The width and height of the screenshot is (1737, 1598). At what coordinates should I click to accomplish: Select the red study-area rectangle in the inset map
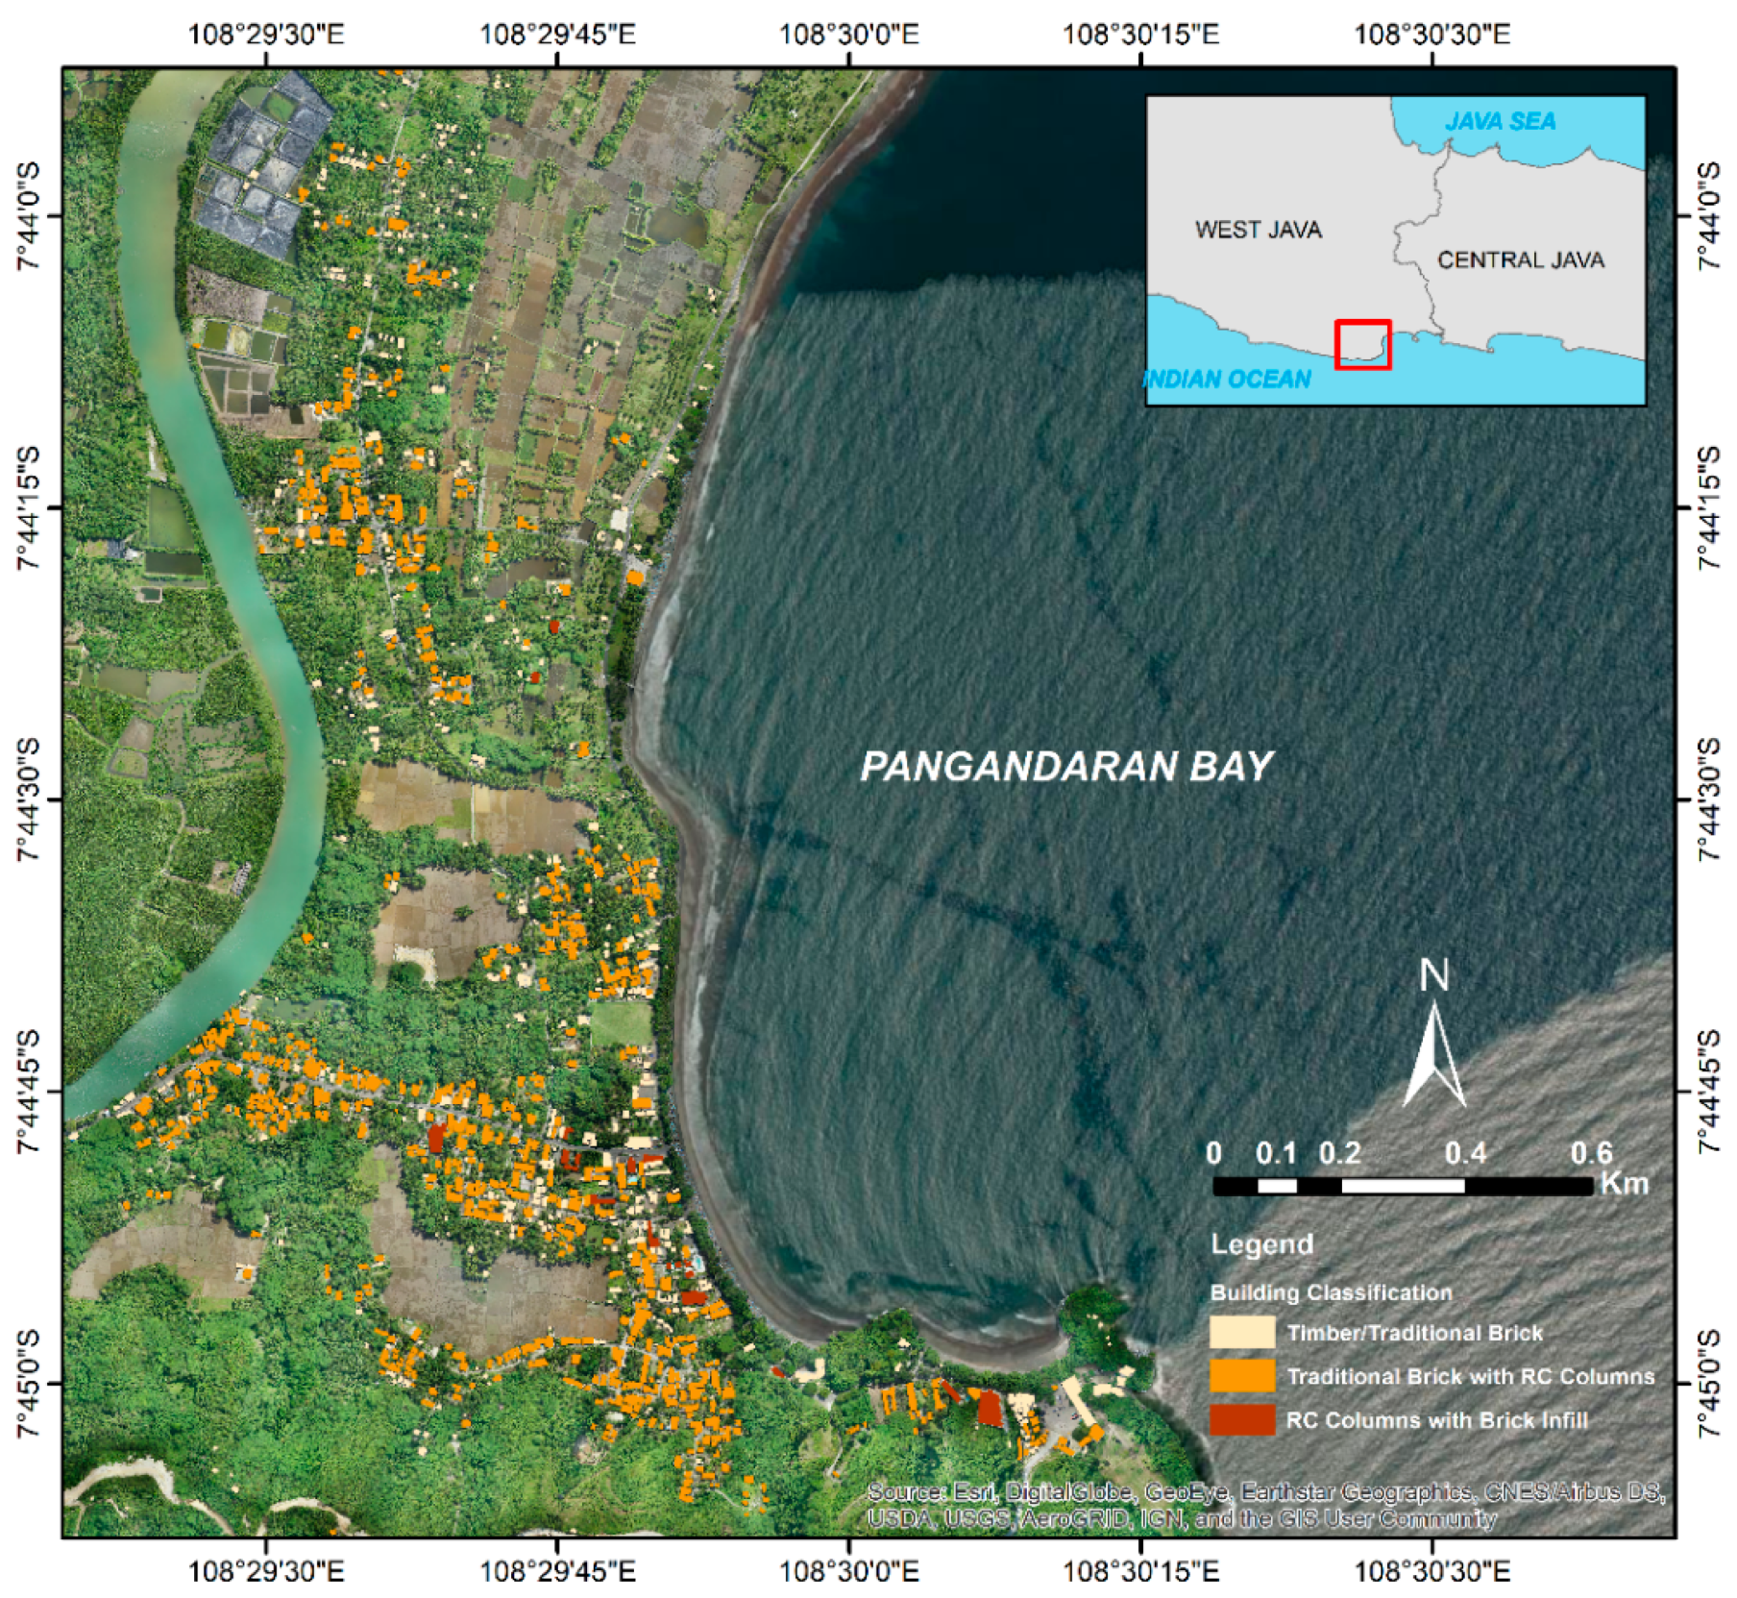click(1363, 341)
